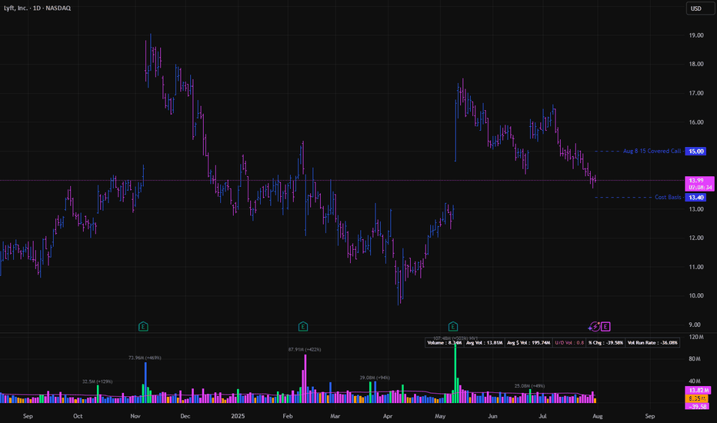The height and width of the screenshot is (423, 717).
Task: Click the tall blue November volume bar
Action: pyautogui.click(x=145, y=382)
